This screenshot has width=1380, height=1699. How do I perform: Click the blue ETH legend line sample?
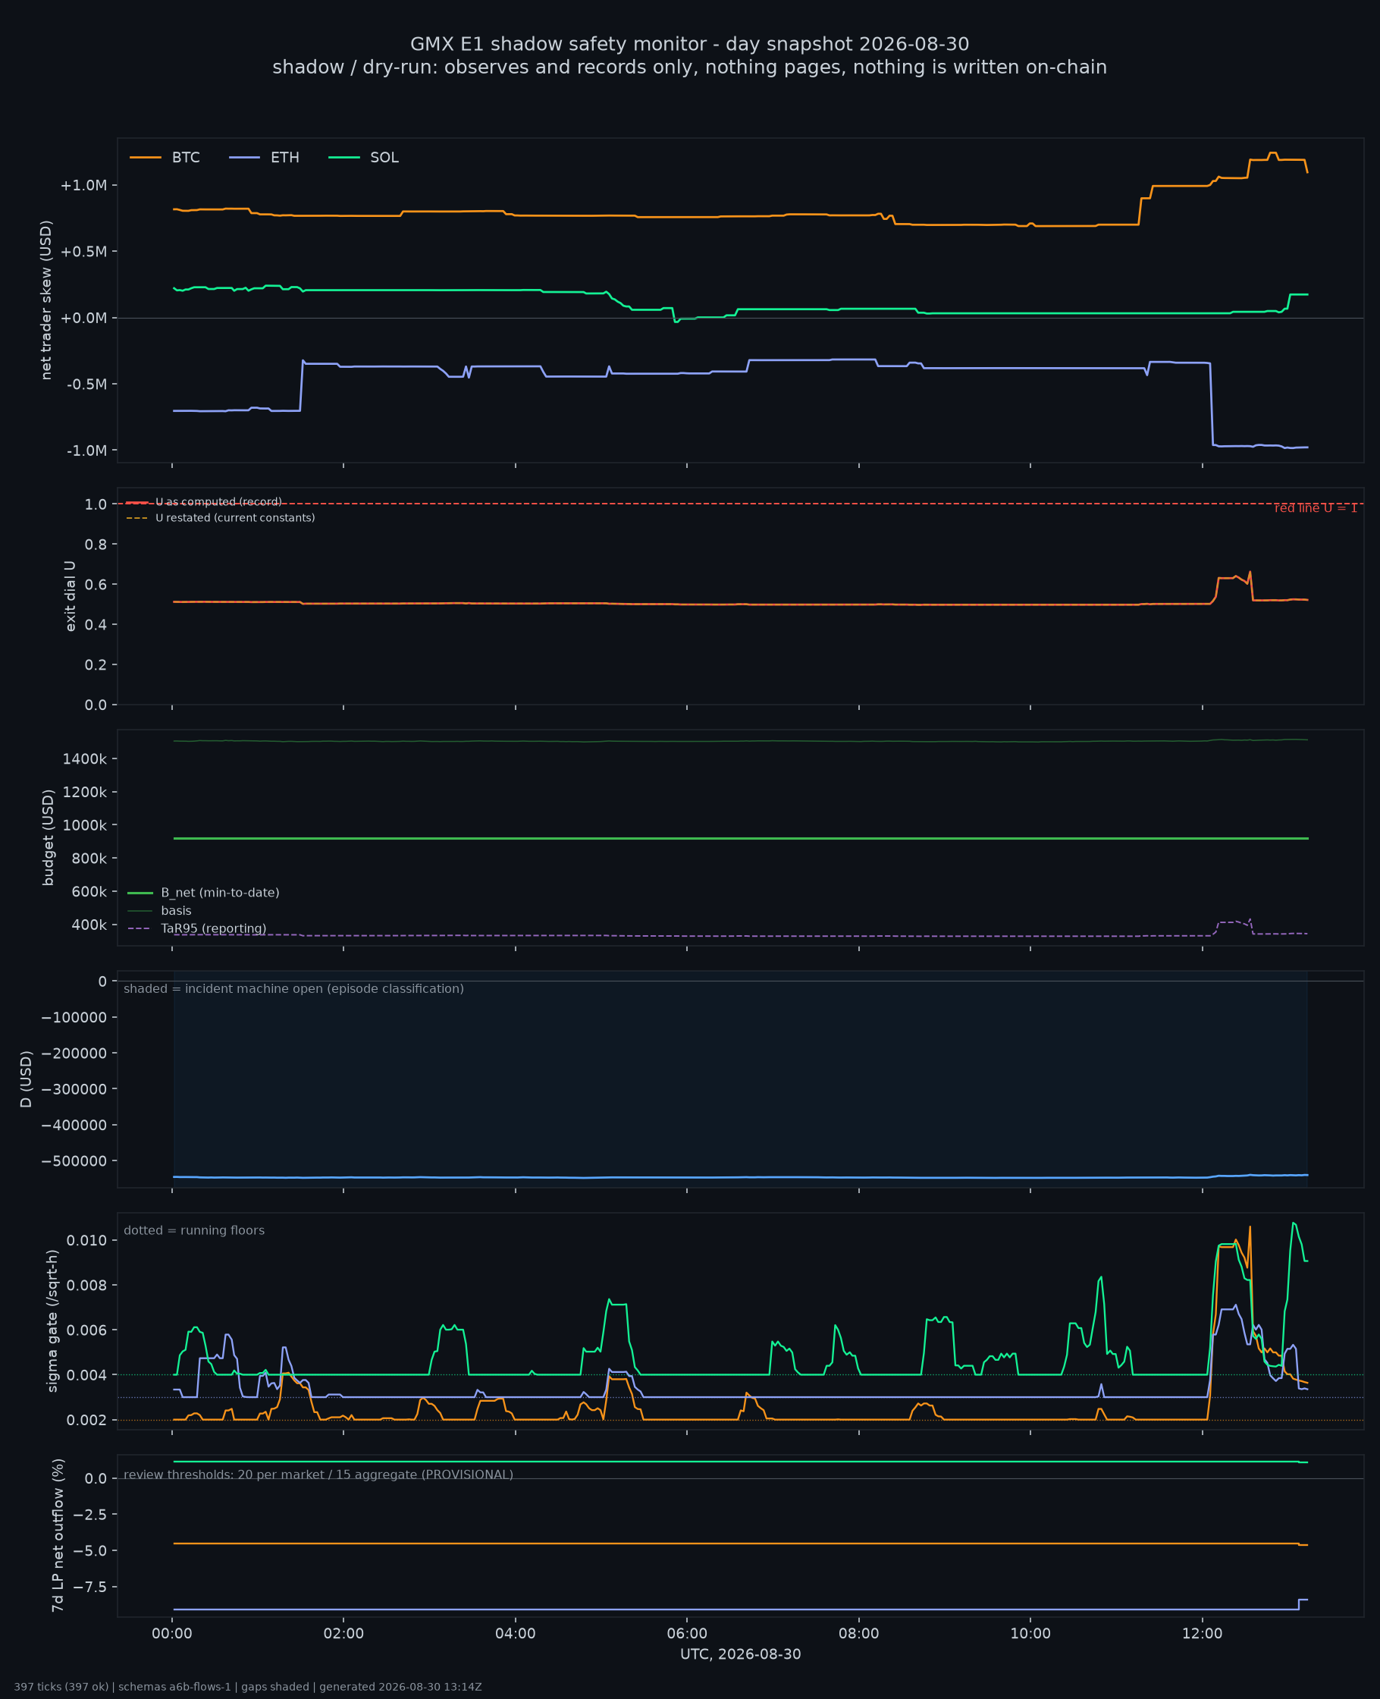click(244, 158)
